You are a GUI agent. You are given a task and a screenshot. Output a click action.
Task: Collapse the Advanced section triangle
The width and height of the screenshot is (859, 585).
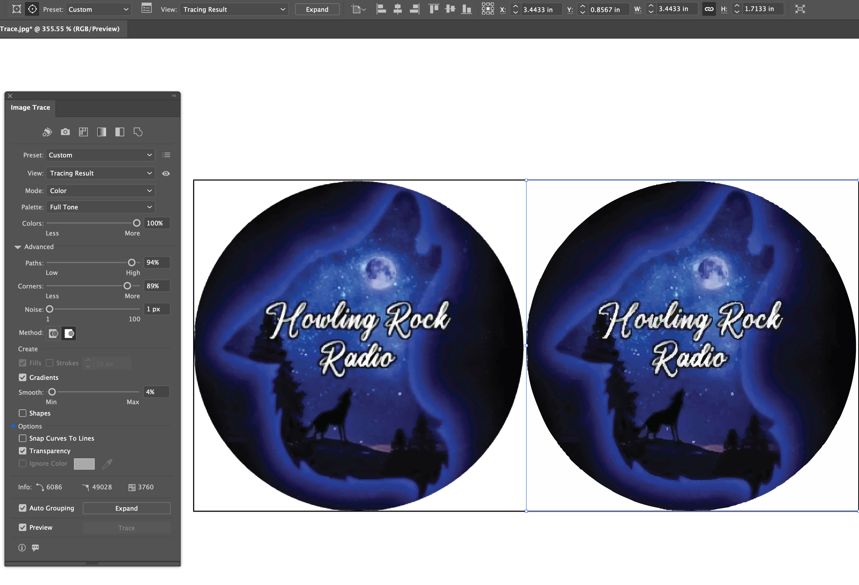[17, 247]
